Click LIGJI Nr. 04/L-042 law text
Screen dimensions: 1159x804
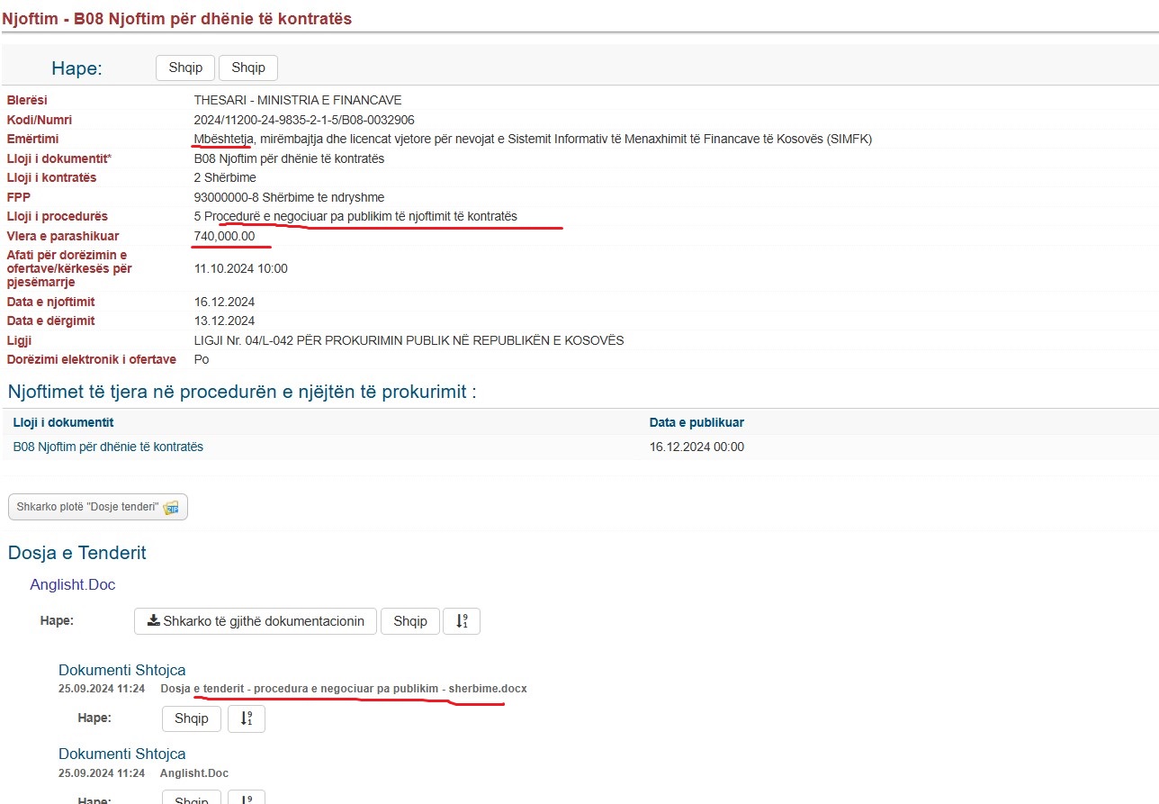coord(409,340)
